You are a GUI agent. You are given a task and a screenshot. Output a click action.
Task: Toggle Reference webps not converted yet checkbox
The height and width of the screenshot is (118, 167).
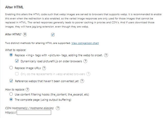click(11, 81)
